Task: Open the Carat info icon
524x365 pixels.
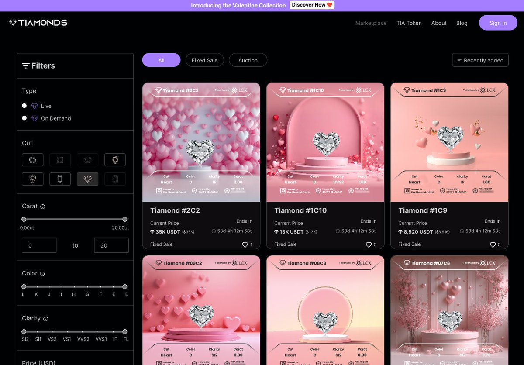Action: (x=43, y=207)
